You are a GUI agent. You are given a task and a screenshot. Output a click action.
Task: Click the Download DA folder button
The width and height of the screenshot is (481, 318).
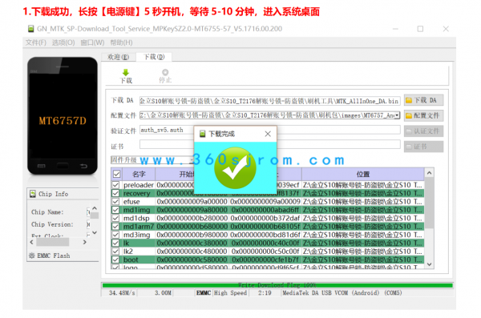pyautogui.click(x=423, y=100)
